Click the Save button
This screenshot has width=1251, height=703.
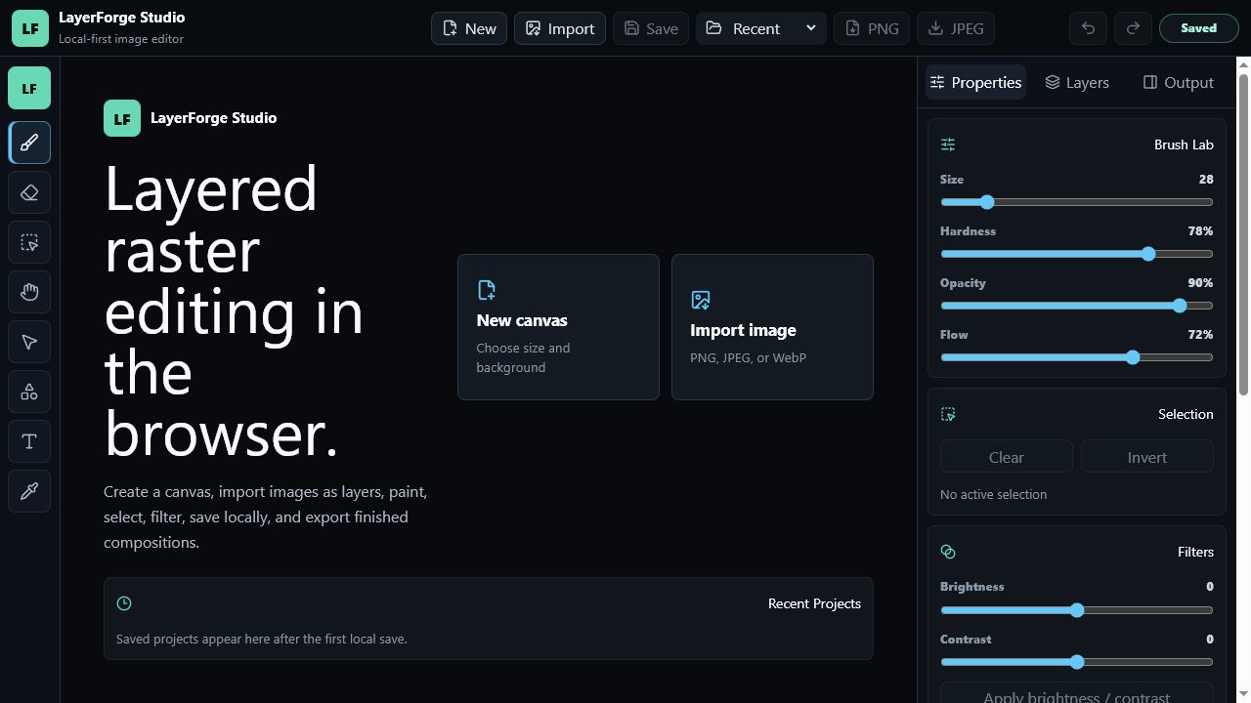click(x=651, y=28)
